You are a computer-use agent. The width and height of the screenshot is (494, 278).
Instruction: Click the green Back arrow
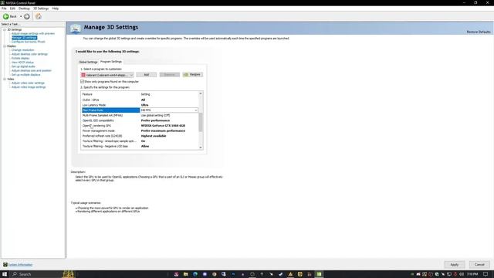(x=6, y=16)
